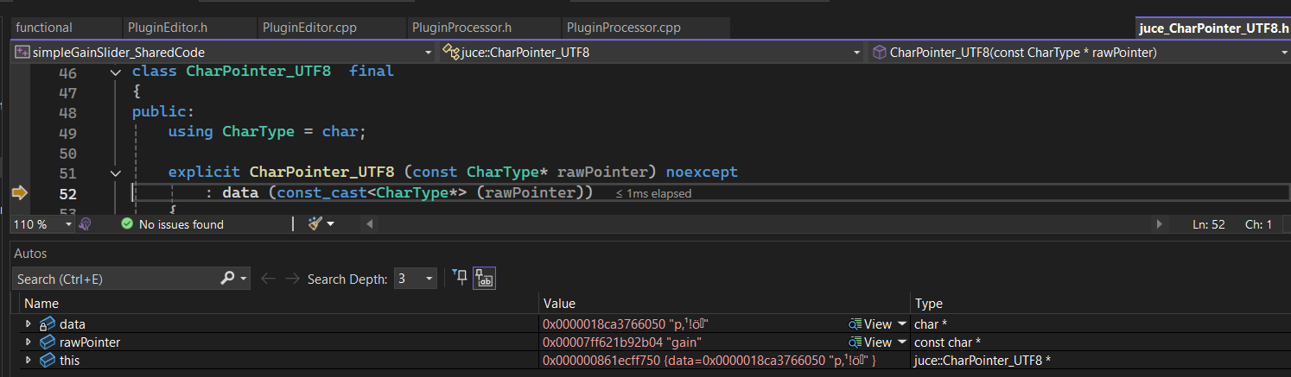
Task: Click the View visualizer icon for data
Action: point(855,324)
